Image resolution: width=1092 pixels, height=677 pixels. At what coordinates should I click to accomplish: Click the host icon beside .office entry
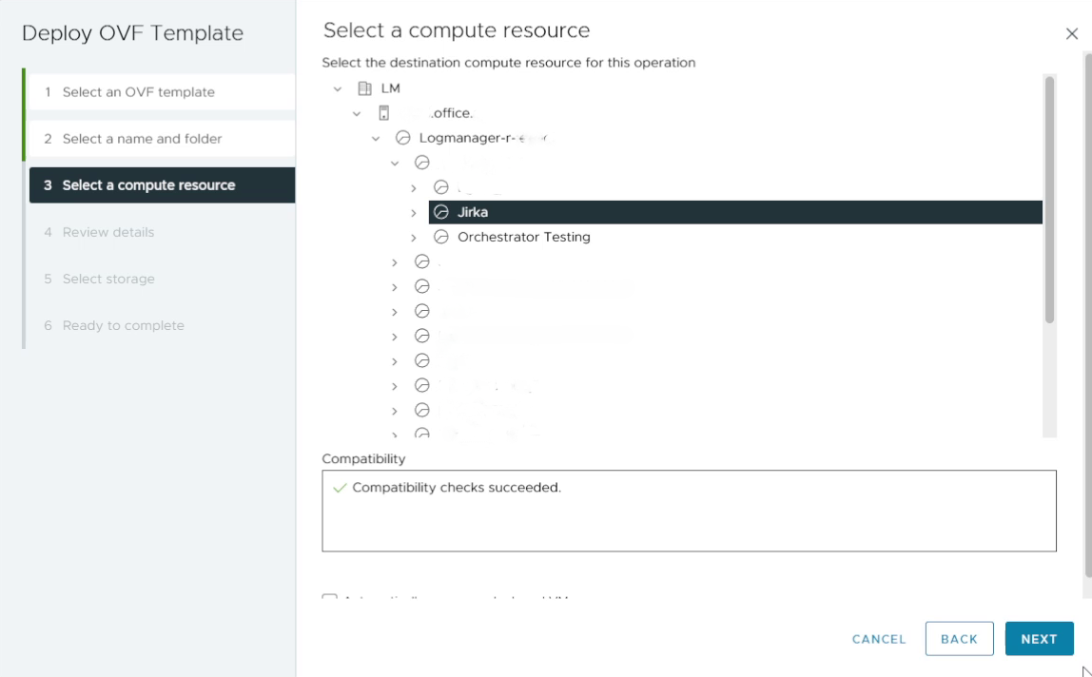coord(384,112)
